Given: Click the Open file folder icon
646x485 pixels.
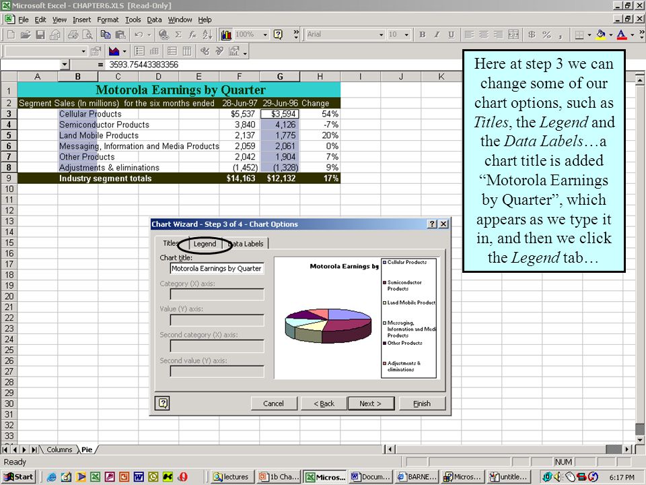Looking at the screenshot, I should (26, 34).
